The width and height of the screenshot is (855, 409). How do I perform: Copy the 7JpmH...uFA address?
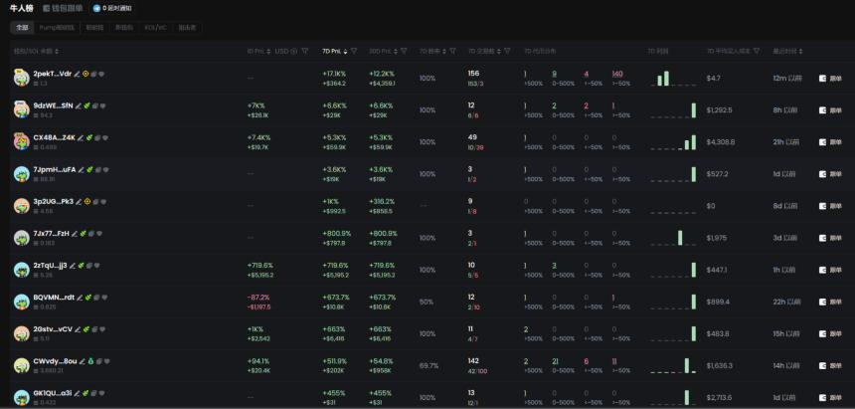[x=97, y=170]
